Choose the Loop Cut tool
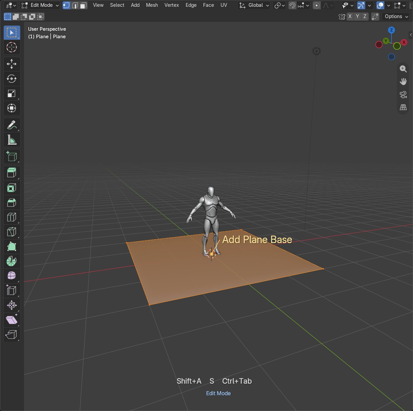Image resolution: width=413 pixels, height=411 pixels. tap(12, 217)
